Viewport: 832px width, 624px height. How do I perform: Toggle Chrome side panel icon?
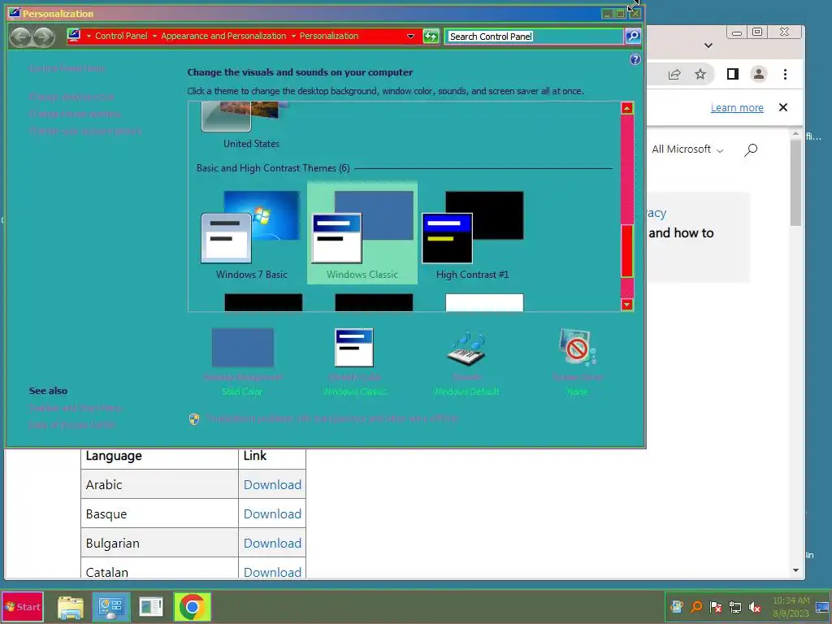733,74
